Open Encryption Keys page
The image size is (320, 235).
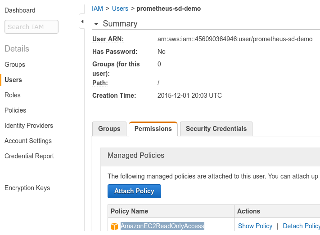[x=27, y=188]
